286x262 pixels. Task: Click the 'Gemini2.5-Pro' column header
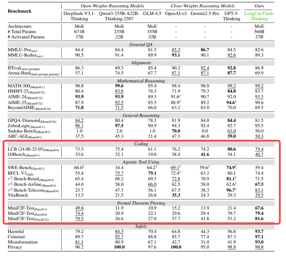(205, 13)
